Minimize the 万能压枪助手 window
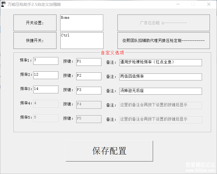Image resolution: width=217 pixels, height=174 pixels. point(178,4)
